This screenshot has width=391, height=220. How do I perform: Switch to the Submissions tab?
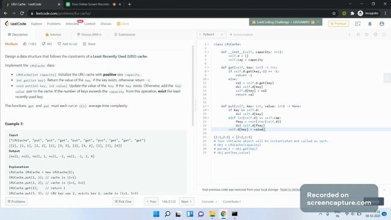[x=125, y=34]
